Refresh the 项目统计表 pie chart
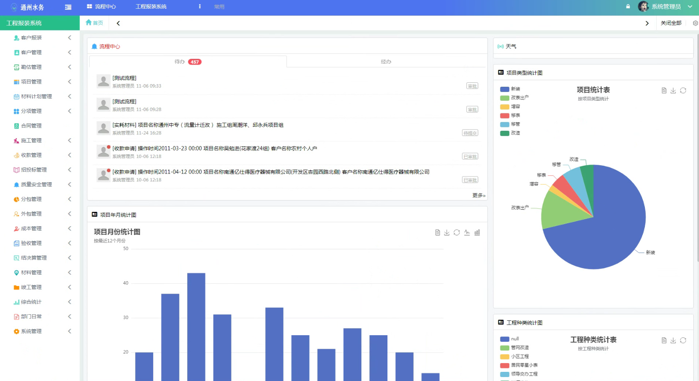This screenshot has height=381, width=699. pyautogui.click(x=683, y=91)
